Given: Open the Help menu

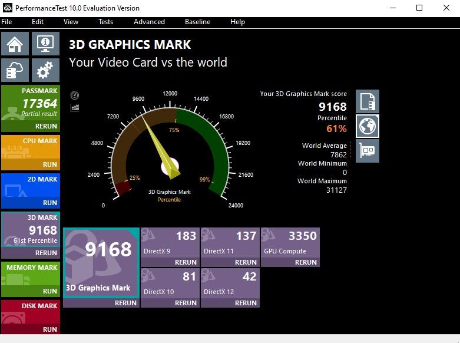Looking at the screenshot, I should click(x=237, y=22).
